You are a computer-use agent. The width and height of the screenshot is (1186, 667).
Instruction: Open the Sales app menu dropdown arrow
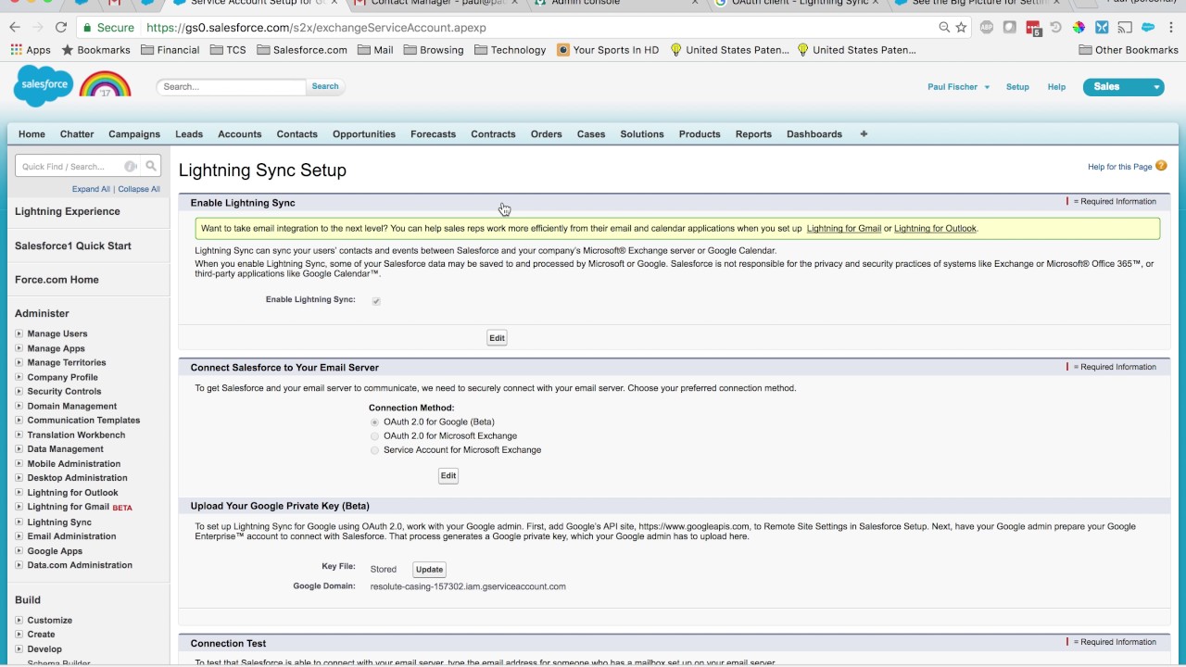1156,87
